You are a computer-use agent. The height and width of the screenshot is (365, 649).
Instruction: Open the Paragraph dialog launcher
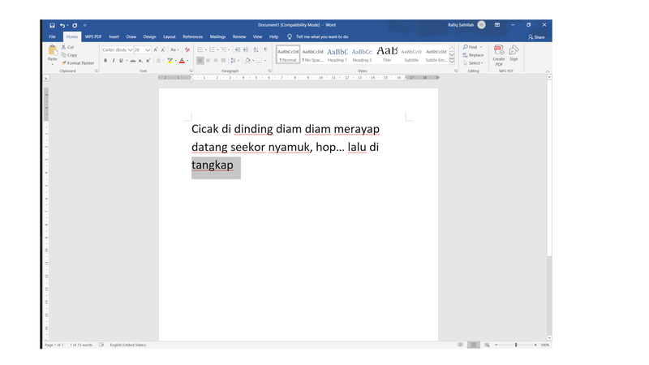pos(269,71)
